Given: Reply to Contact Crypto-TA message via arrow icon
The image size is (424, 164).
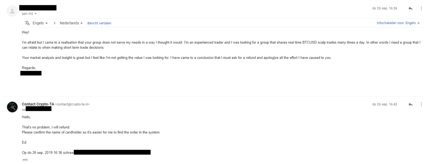Looking at the screenshot, I should [x=410, y=104].
